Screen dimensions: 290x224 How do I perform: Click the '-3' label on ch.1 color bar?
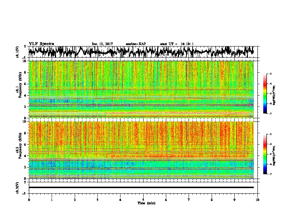coord(270,74)
